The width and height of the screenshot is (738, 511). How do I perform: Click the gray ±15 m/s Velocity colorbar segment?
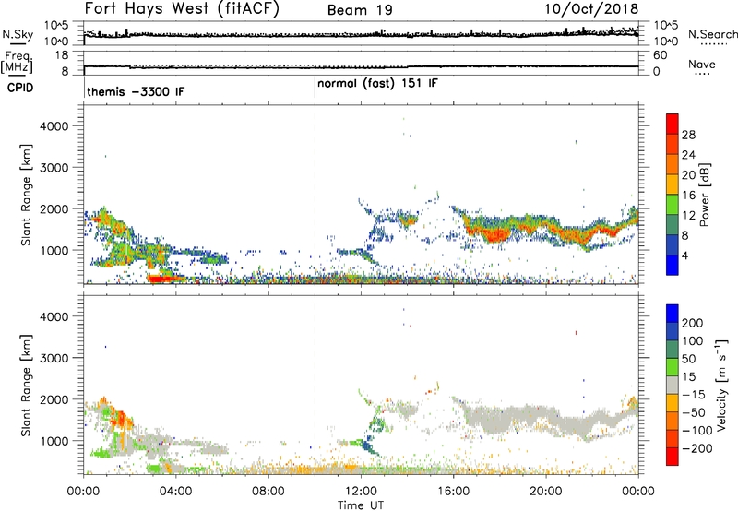[673, 386]
